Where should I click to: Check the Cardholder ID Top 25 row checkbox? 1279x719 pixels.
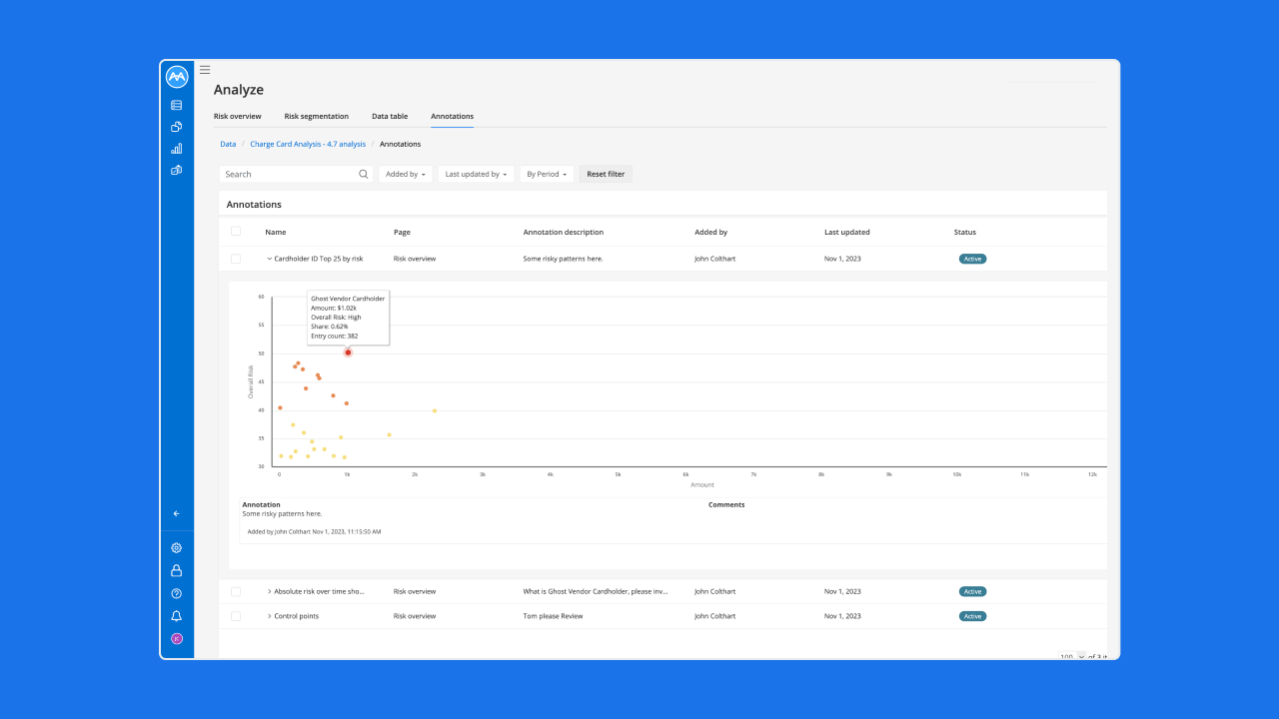coord(236,259)
